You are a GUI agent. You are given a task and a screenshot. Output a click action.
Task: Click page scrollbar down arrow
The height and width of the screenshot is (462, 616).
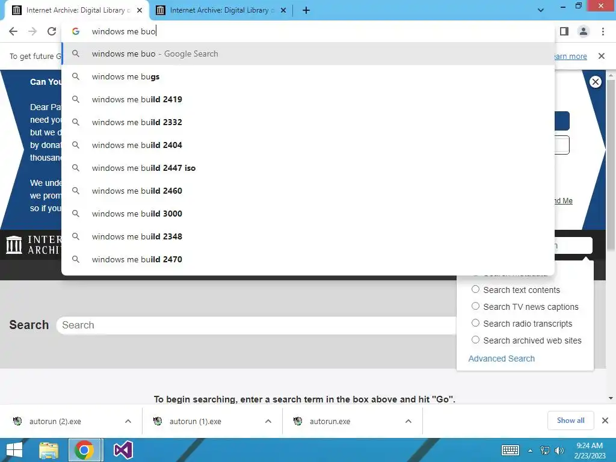(611, 398)
